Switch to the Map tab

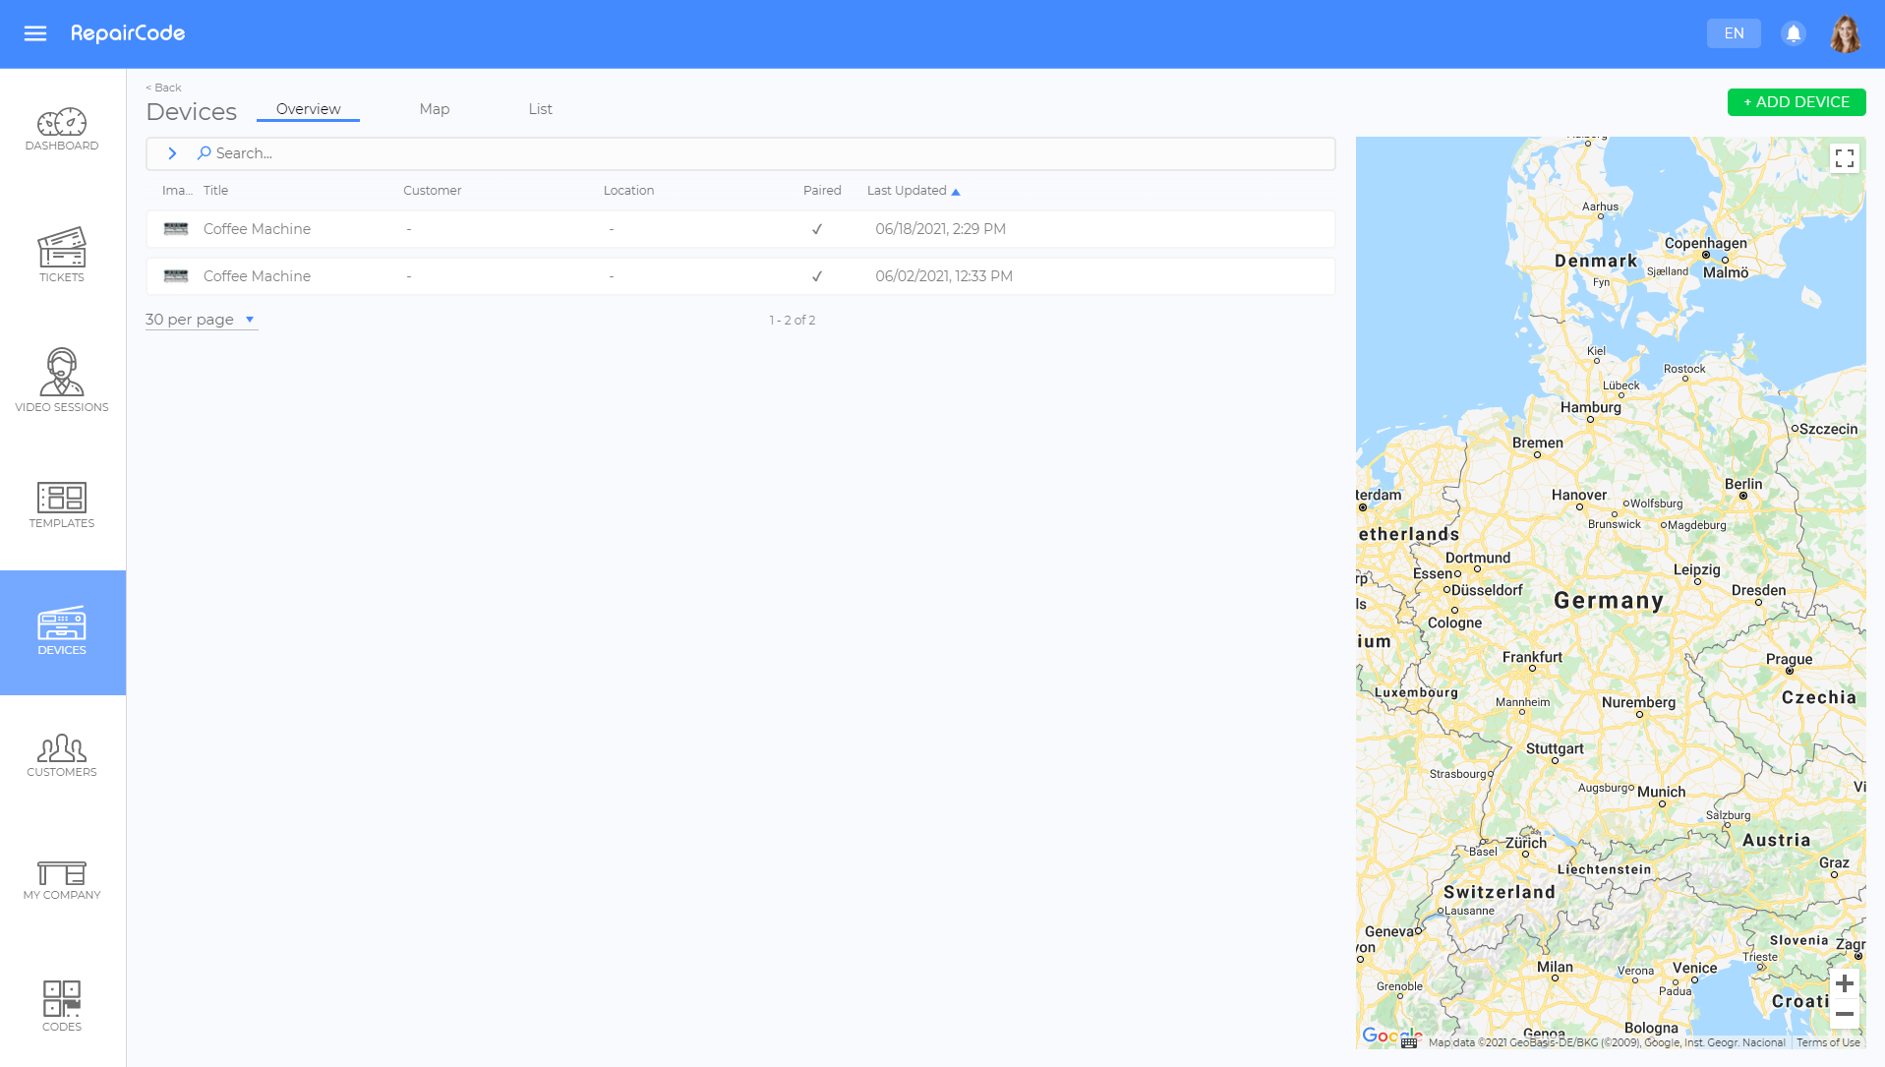[434, 109]
